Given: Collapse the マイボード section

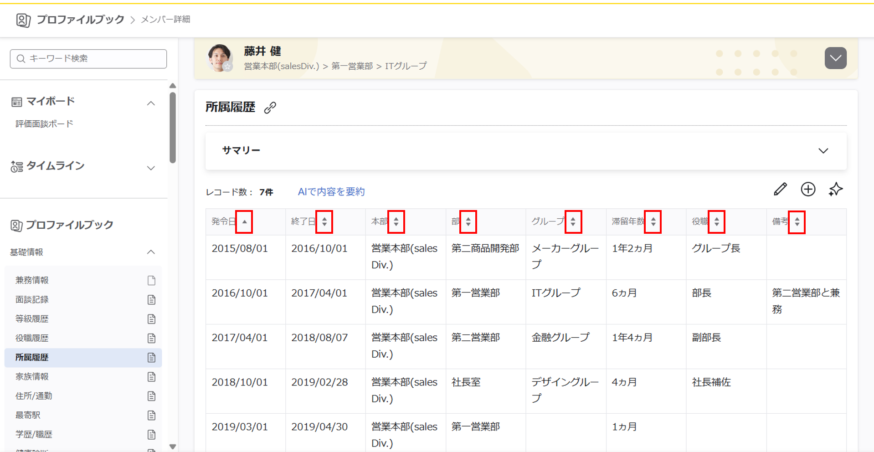Looking at the screenshot, I should 151,103.
